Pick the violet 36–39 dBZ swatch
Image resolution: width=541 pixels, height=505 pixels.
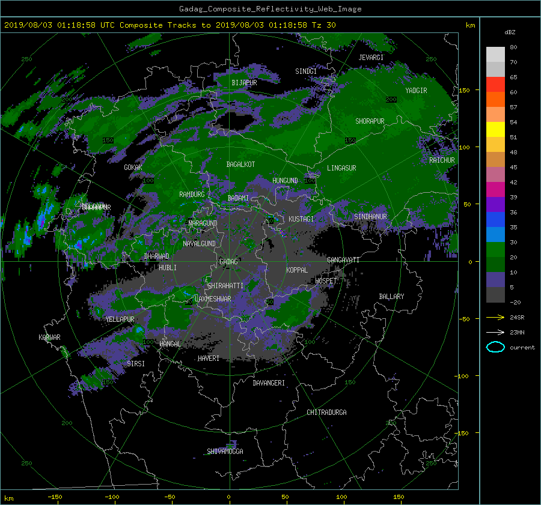pos(495,204)
